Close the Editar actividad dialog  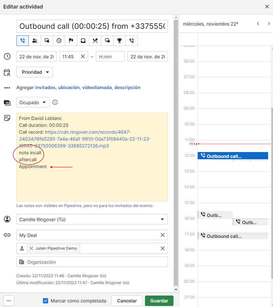click(x=267, y=7)
